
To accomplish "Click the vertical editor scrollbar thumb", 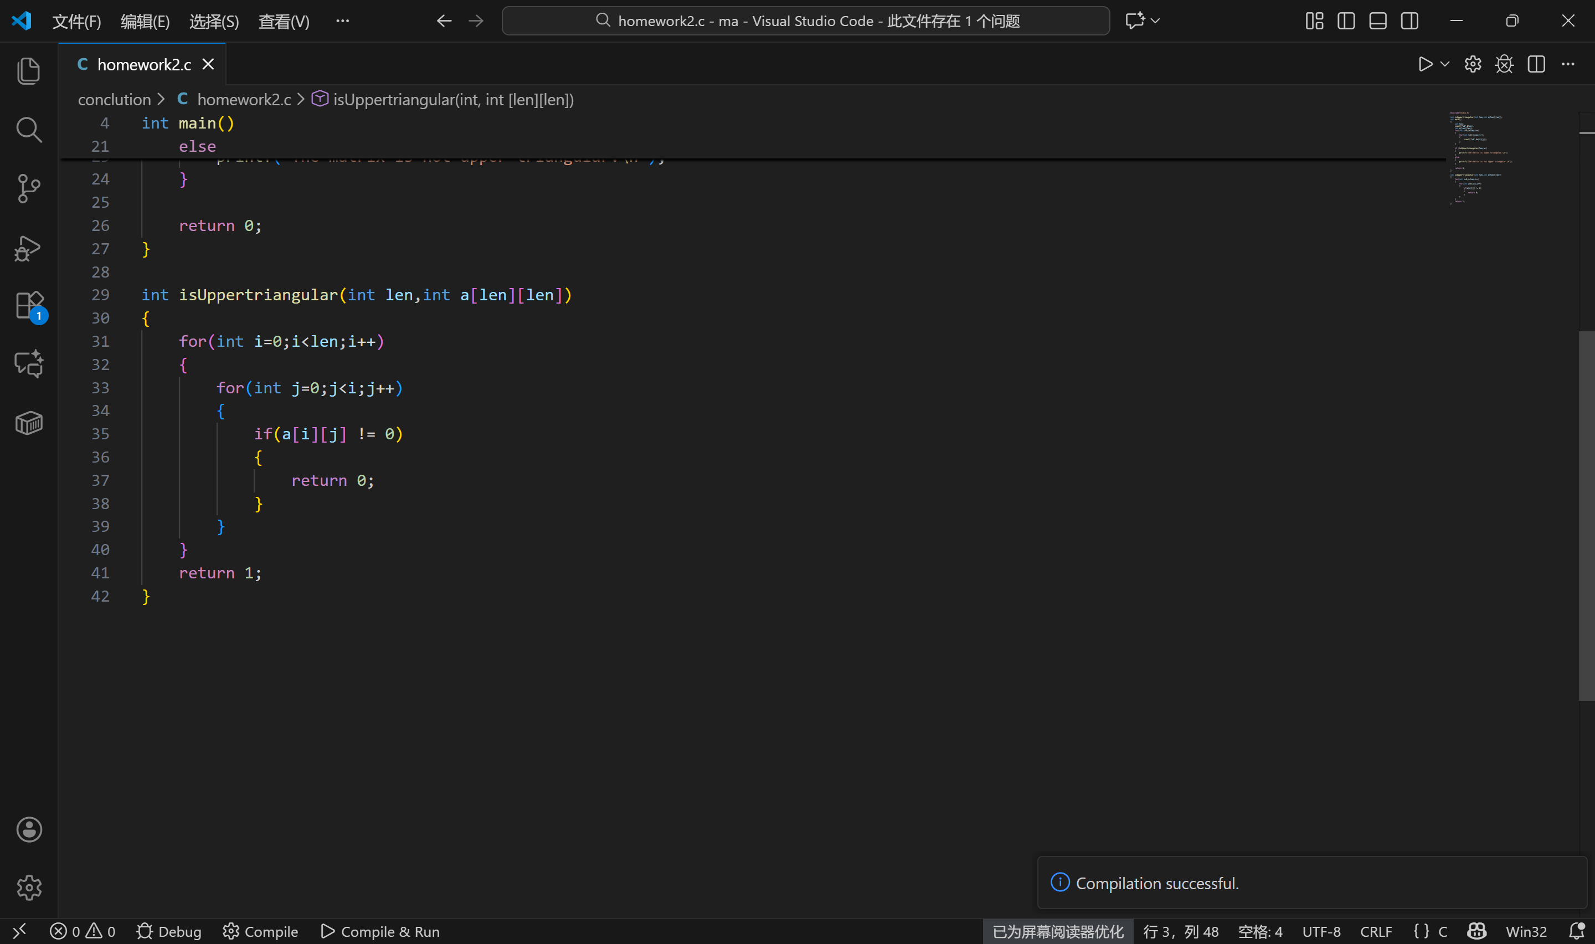I will coord(1586,515).
